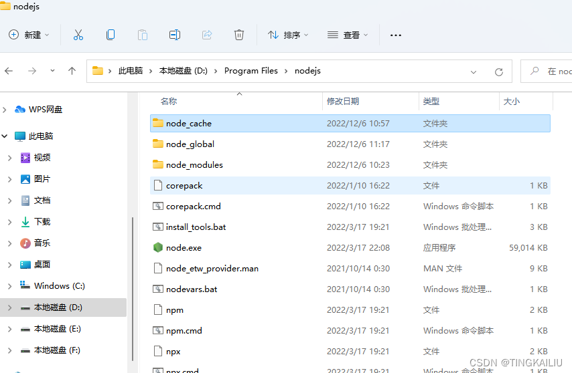Click the node_modules folder icon

click(157, 164)
